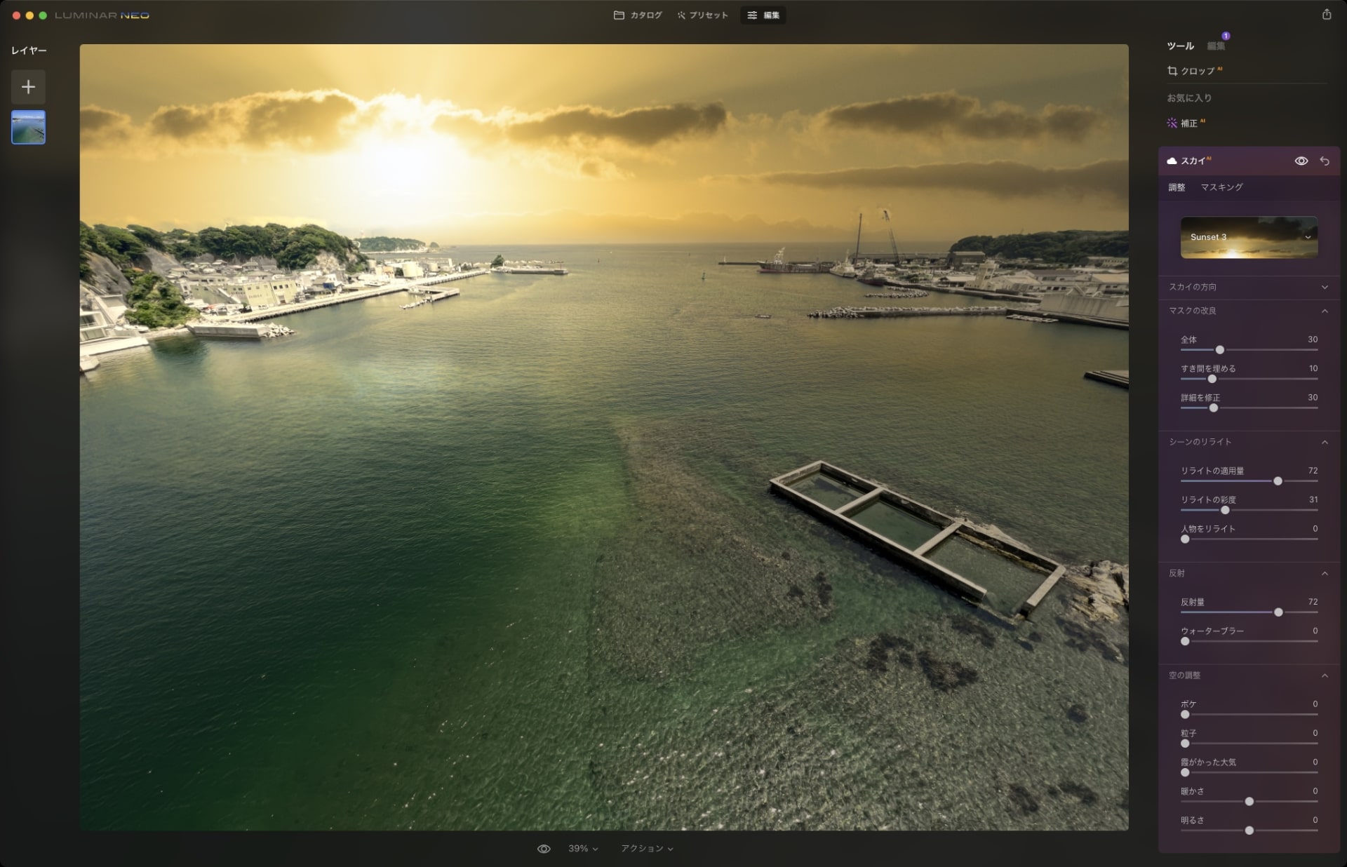1347x867 pixels.
Task: Click the Relight Amount (リライトの適用量) slider
Action: pyautogui.click(x=1278, y=481)
